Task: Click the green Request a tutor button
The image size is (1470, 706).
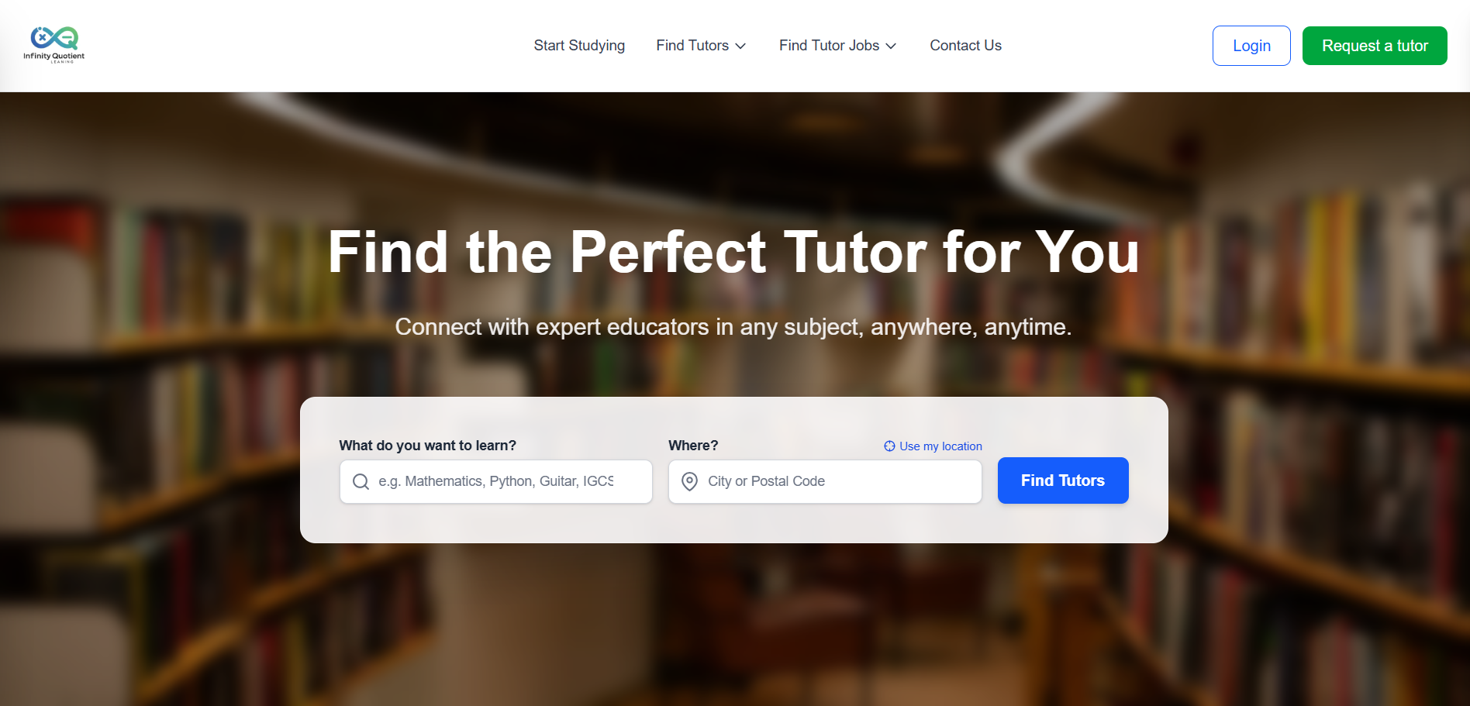Action: pyautogui.click(x=1374, y=46)
